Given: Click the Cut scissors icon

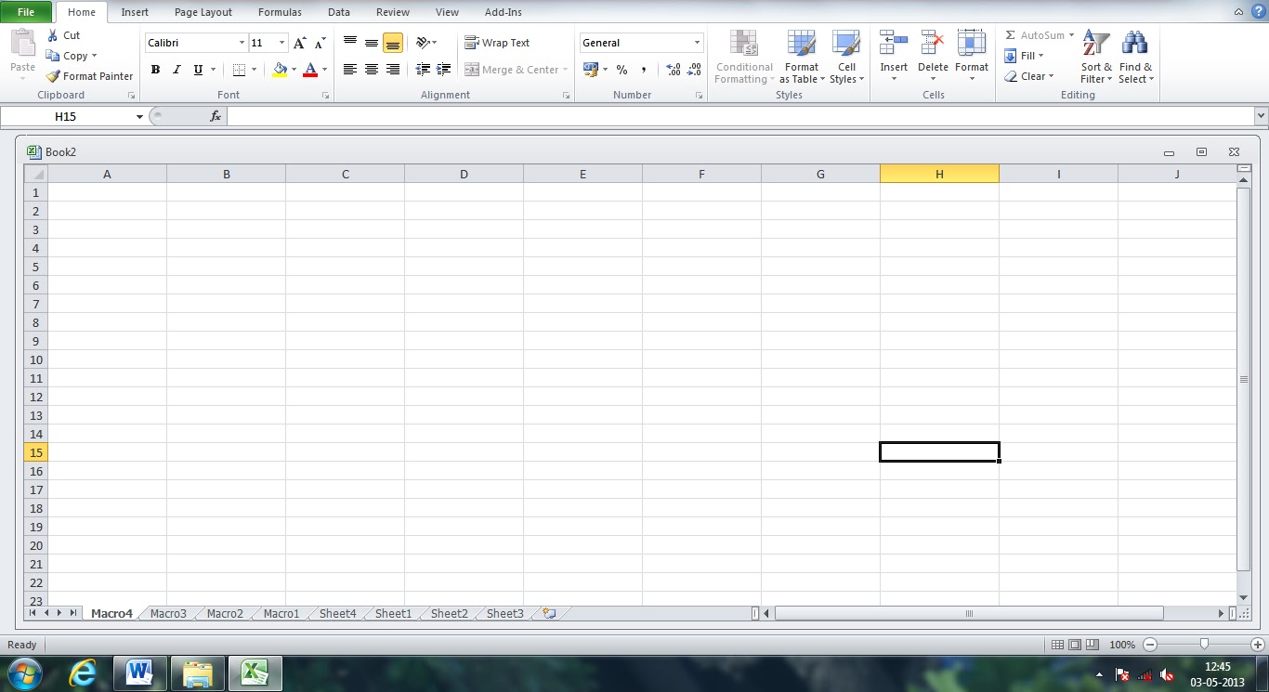Looking at the screenshot, I should 53,35.
